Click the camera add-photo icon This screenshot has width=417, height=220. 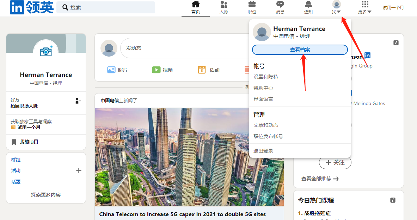click(46, 51)
